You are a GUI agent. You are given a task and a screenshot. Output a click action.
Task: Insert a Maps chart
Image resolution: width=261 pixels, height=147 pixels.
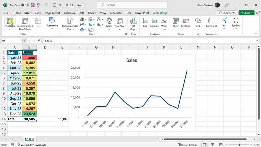pos(109,24)
